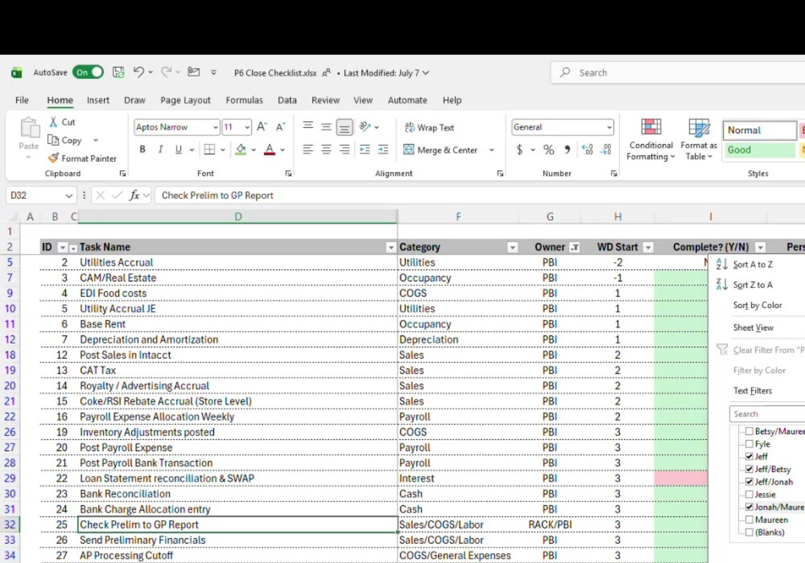This screenshot has height=563, width=805.
Task: Open the General number format dropdown
Action: (x=609, y=127)
